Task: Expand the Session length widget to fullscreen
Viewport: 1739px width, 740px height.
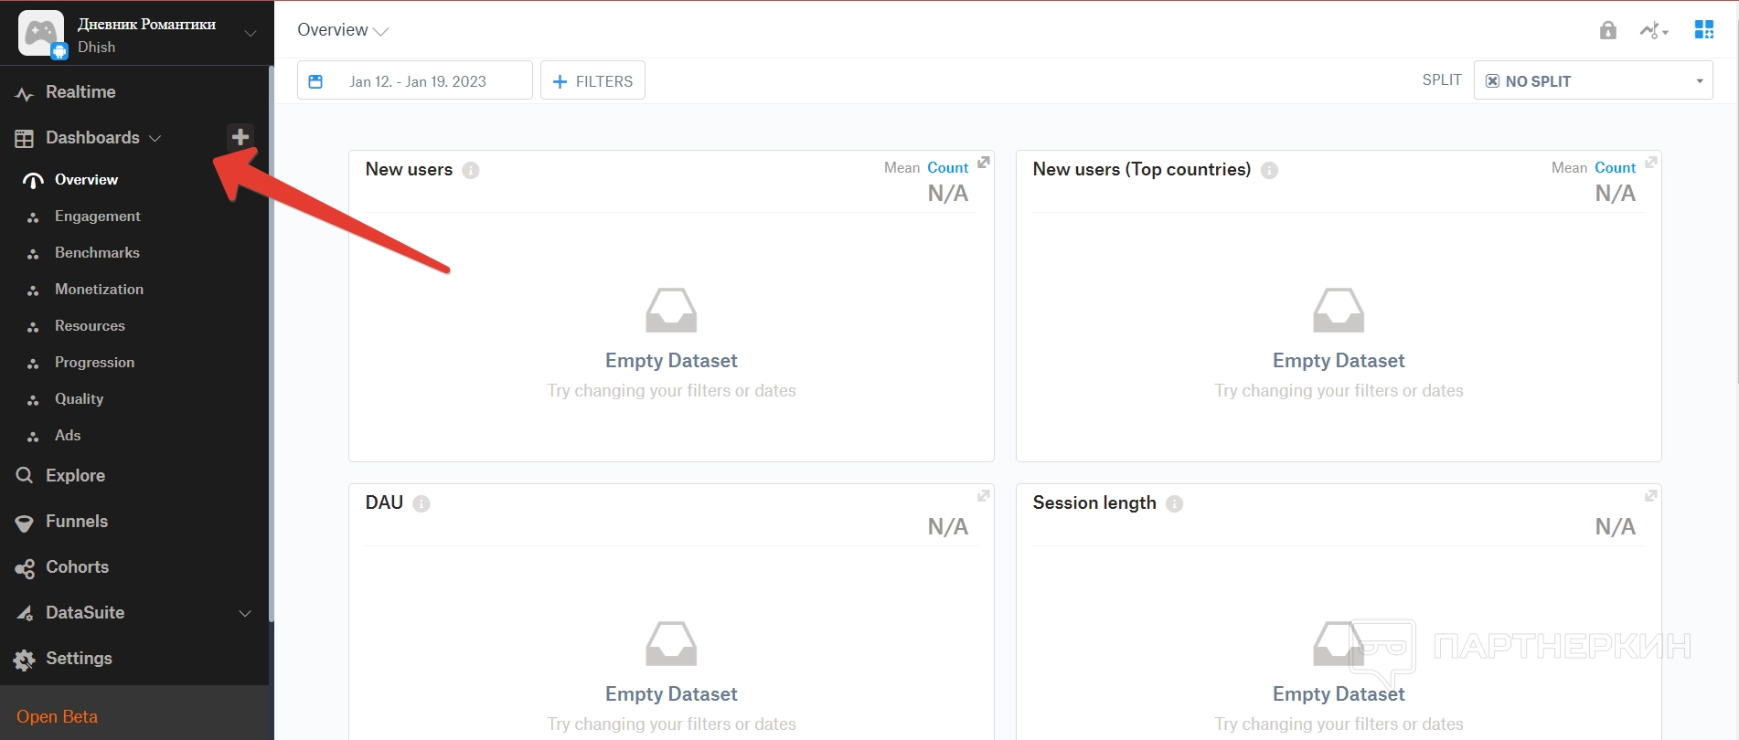Action: click(x=1651, y=496)
